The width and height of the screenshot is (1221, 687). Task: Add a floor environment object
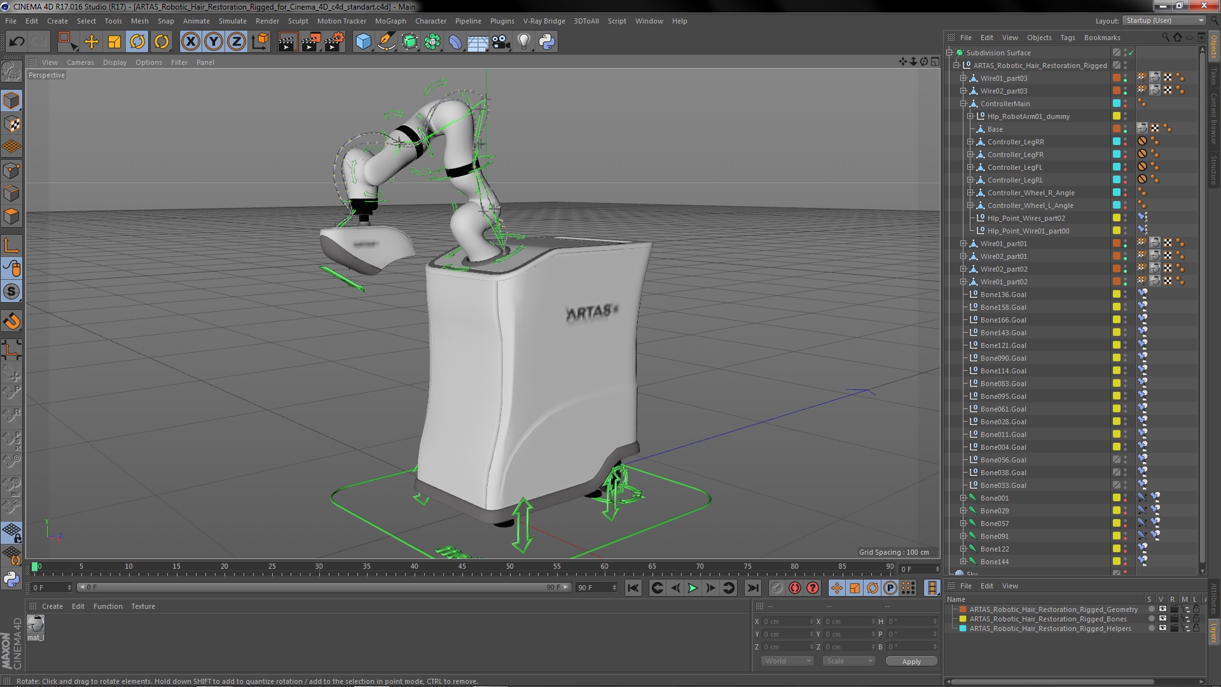click(478, 42)
